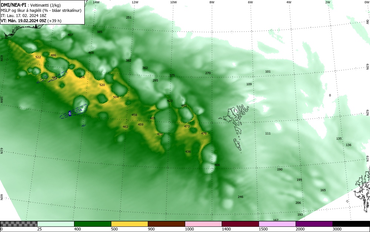Click the map value 534
Viewport: 370px width, 232px height.
tap(82, 77)
